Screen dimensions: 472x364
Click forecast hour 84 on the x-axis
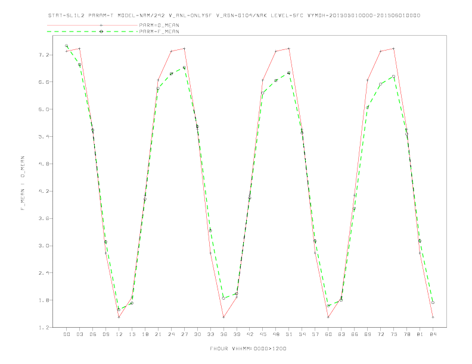pyautogui.click(x=433, y=334)
